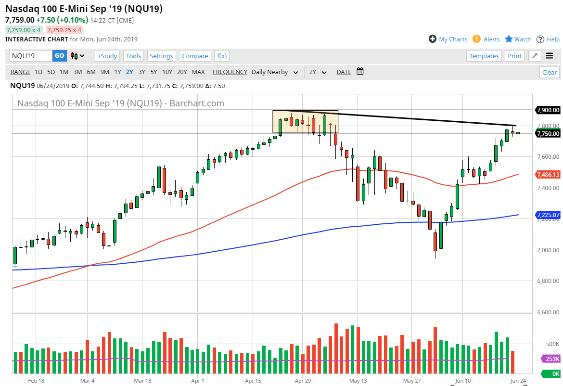
Task: Click the pop-out arrow icon
Action: coord(534,55)
